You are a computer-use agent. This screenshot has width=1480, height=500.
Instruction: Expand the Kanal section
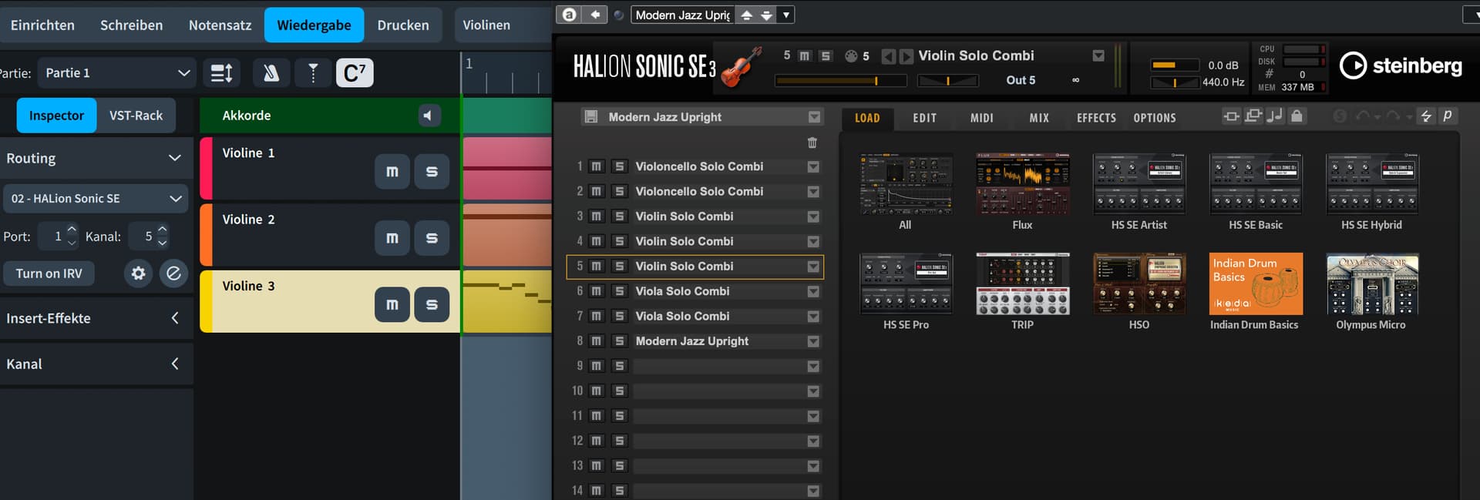tap(175, 364)
